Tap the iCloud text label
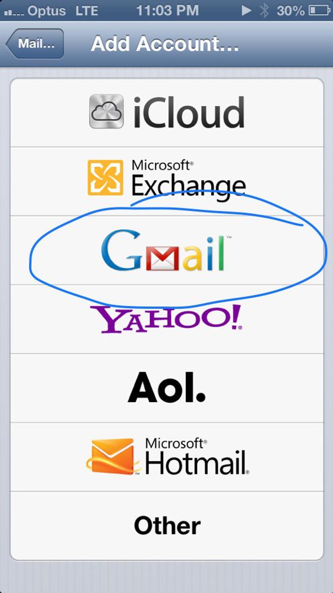This screenshot has width=333, height=593. 189,112
